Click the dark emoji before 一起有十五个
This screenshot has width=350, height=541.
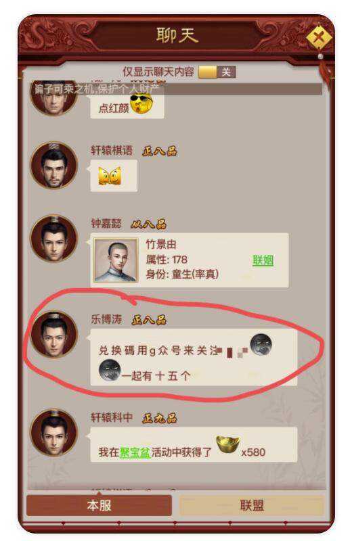pyautogui.click(x=110, y=370)
